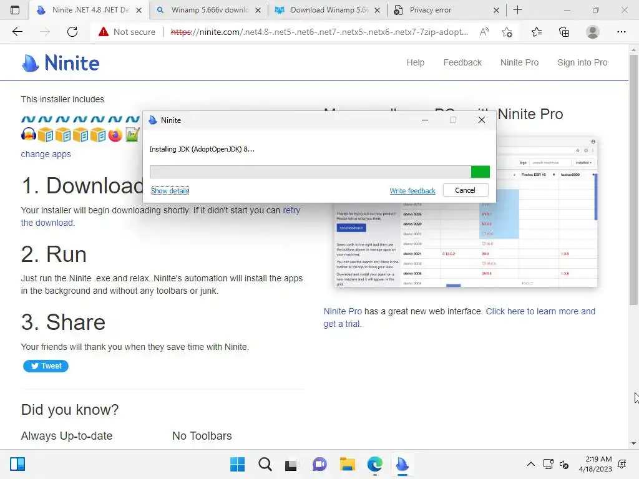Open the notification center icon

point(622,464)
